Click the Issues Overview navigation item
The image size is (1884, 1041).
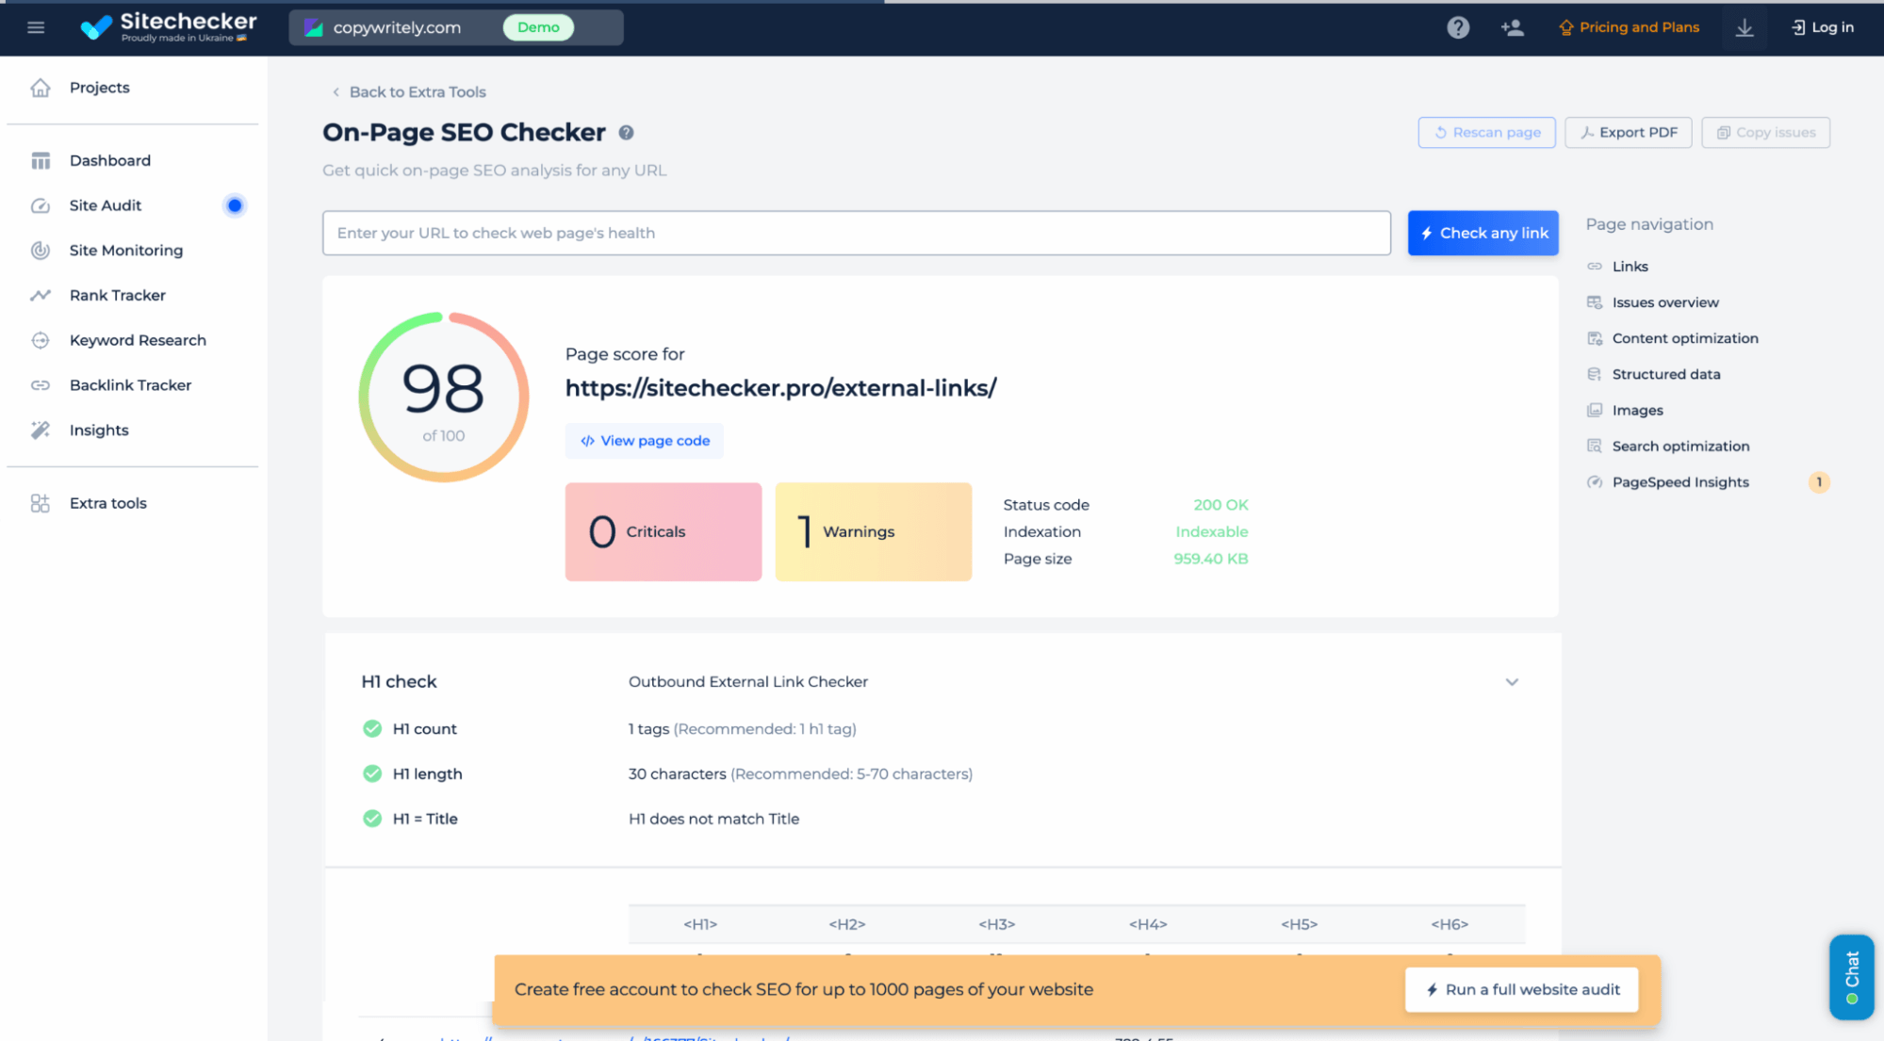[1664, 301]
